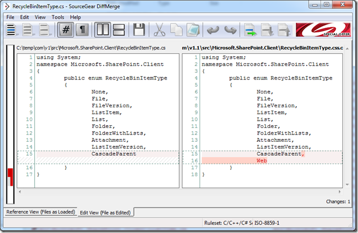Open the View menu
This screenshot has height=233, width=358.
tap(41, 17)
